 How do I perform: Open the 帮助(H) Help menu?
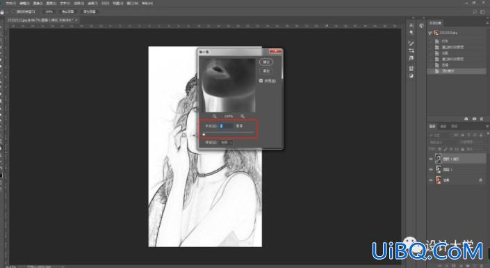tap(147, 3)
